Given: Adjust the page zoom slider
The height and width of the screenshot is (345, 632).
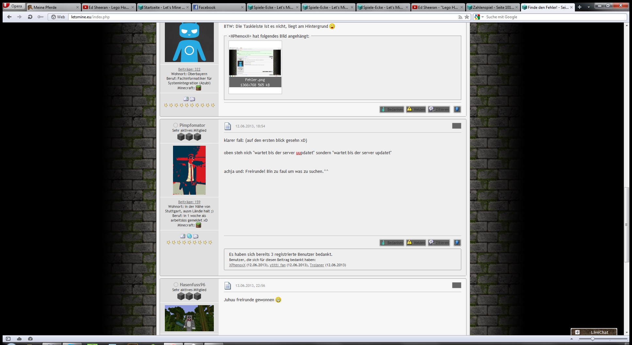Looking at the screenshot, I should 592,339.
